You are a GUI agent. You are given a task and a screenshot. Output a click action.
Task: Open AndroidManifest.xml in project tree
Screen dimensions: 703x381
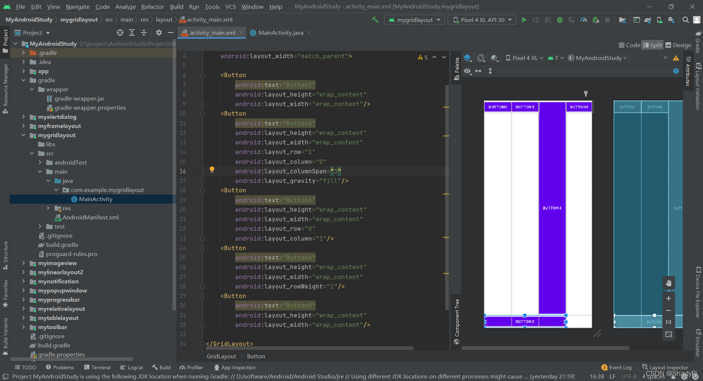[x=86, y=217]
